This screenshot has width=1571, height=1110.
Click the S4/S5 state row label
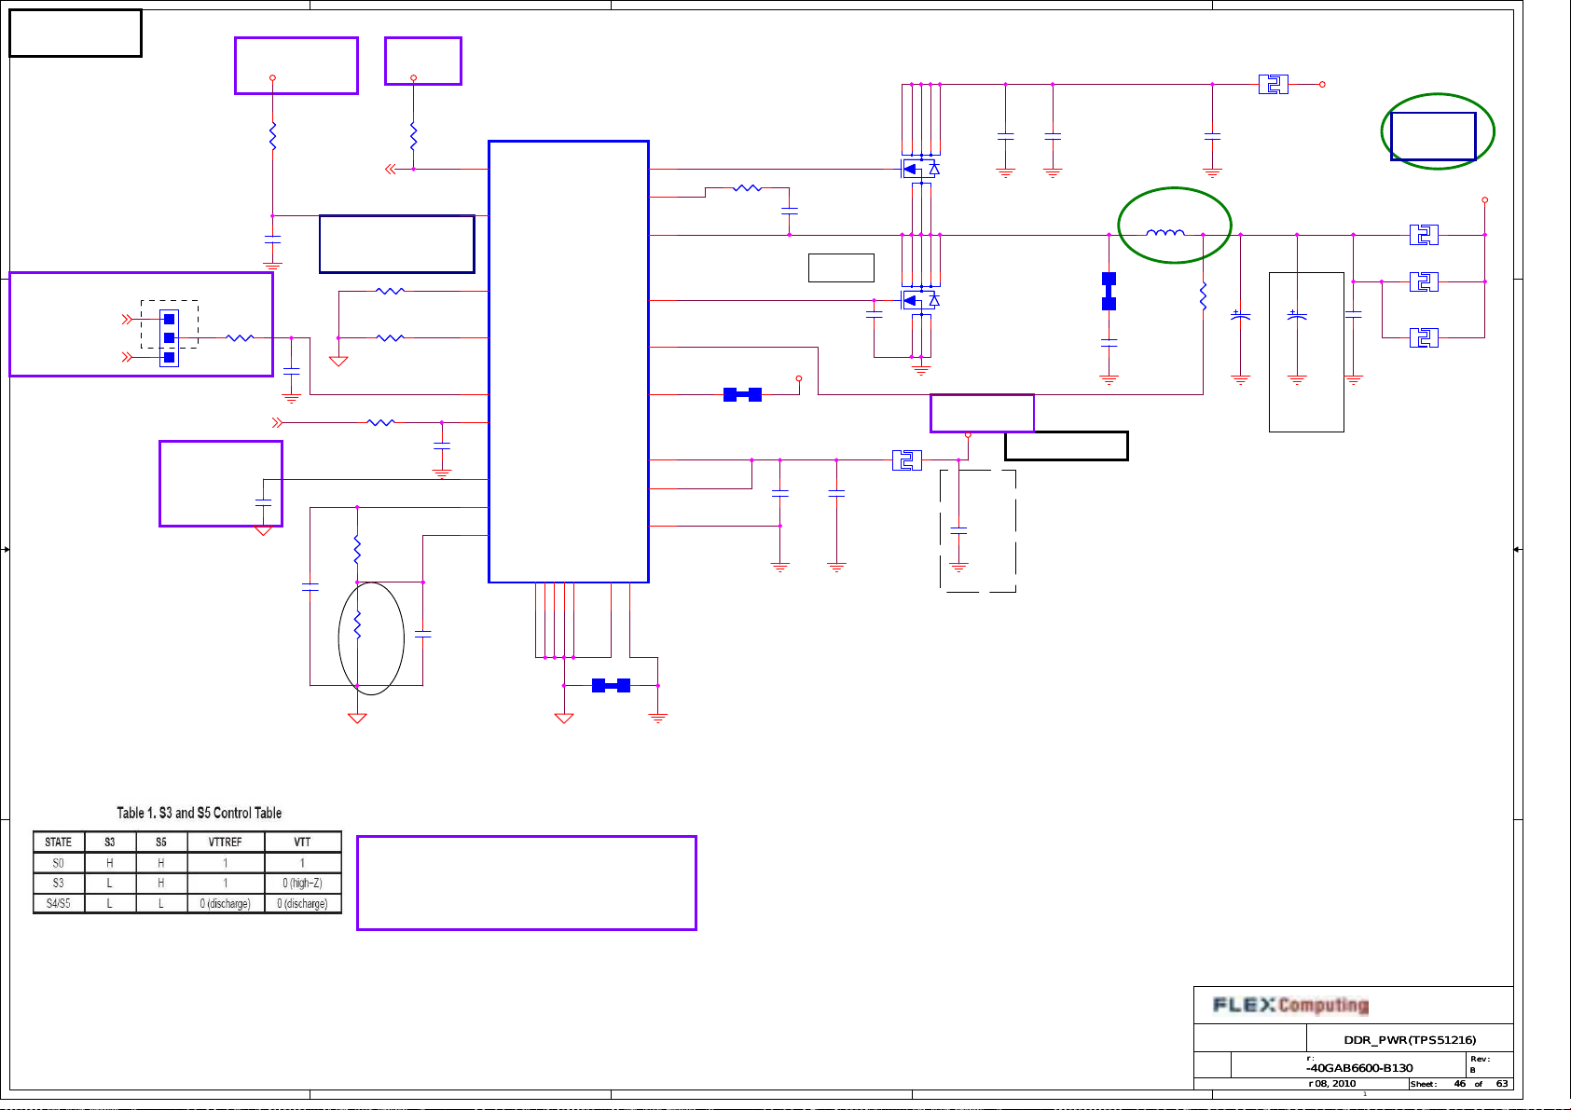coord(59,903)
